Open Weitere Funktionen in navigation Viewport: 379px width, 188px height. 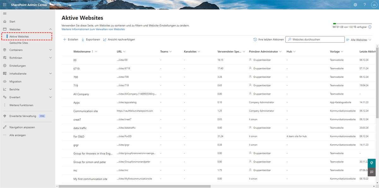(x=21, y=105)
